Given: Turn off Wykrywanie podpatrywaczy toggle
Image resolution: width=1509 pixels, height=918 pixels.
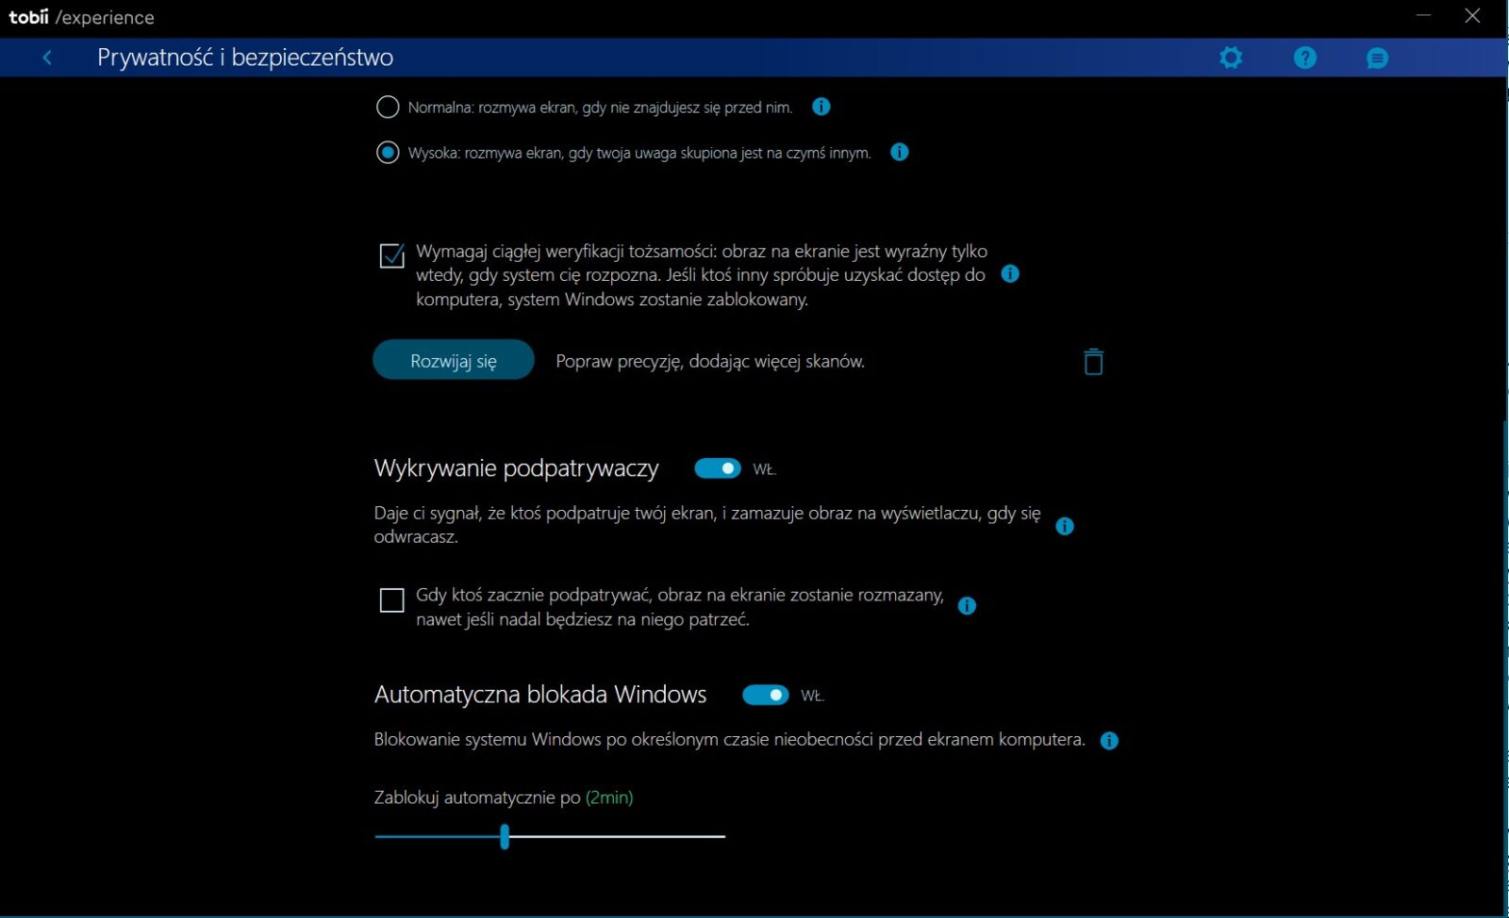Looking at the screenshot, I should (x=718, y=468).
